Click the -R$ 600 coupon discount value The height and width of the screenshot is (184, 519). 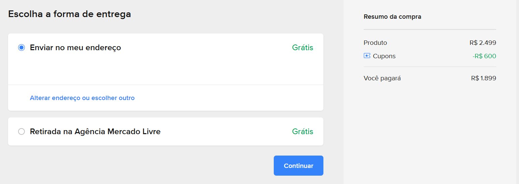pyautogui.click(x=484, y=56)
